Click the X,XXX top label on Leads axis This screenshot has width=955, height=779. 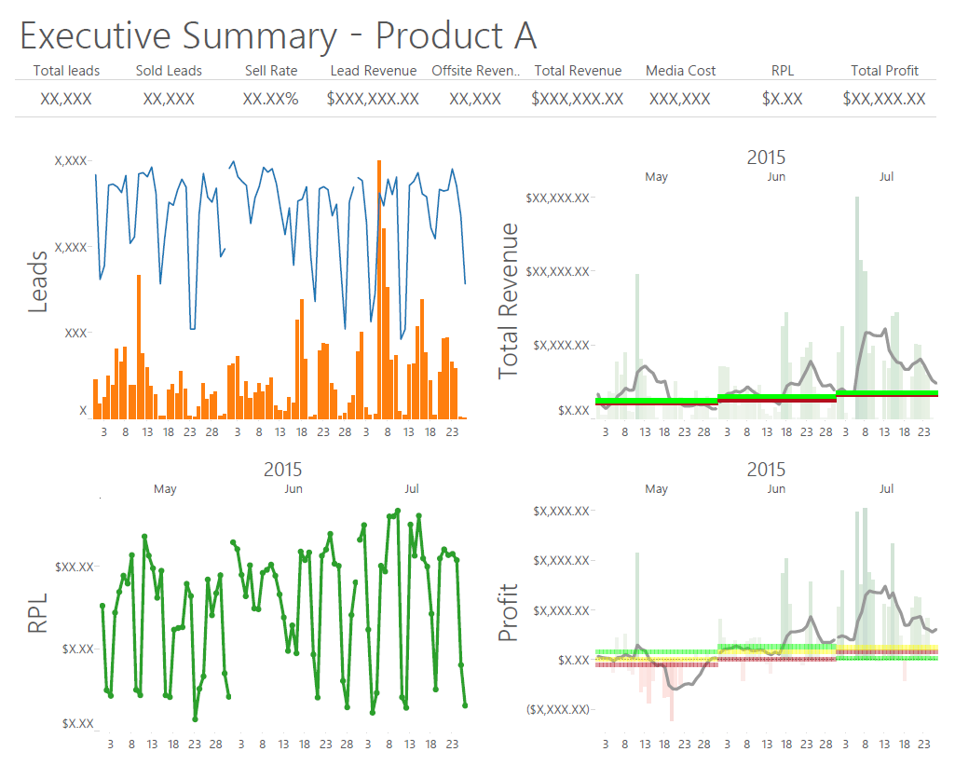coord(71,161)
